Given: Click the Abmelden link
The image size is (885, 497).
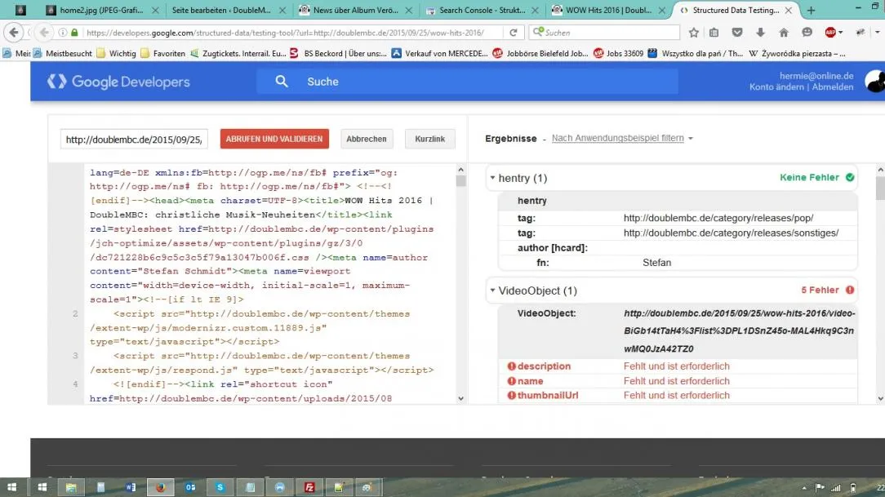Looking at the screenshot, I should [x=833, y=87].
